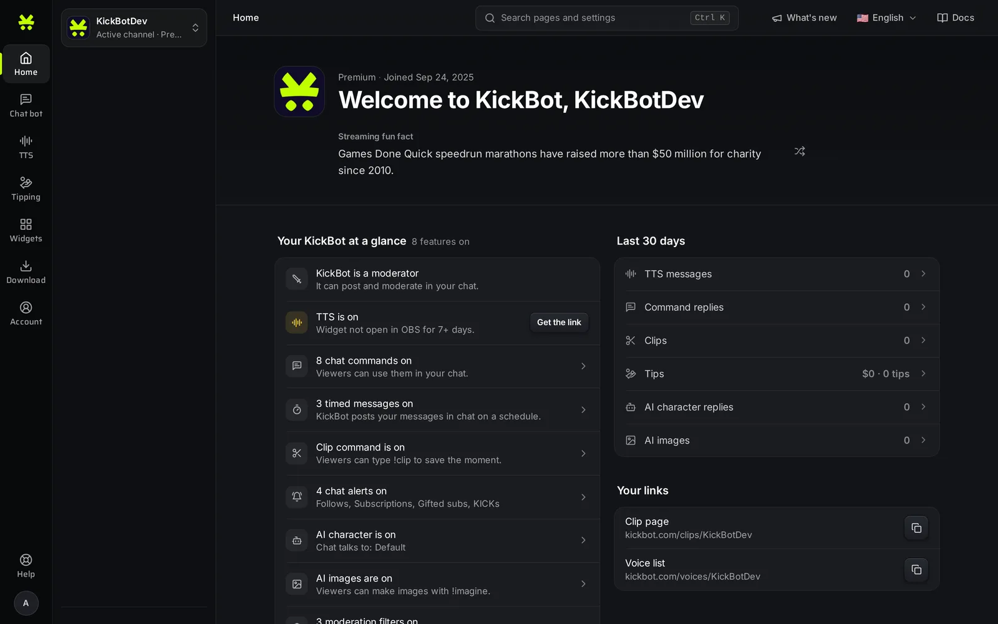Viewport: 998px width, 624px height.
Task: Open the Tipping sidebar section
Action: coord(26,189)
